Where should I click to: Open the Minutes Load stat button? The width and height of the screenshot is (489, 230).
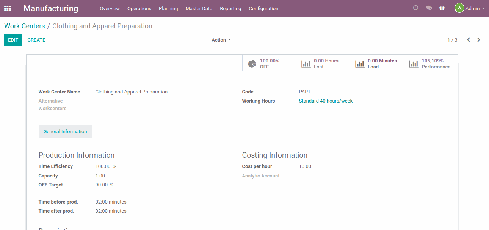pos(377,64)
